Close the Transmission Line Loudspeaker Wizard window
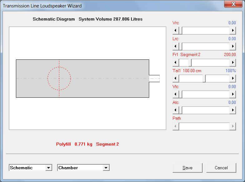The height and width of the screenshot is (182, 245). pyautogui.click(x=233, y=4)
